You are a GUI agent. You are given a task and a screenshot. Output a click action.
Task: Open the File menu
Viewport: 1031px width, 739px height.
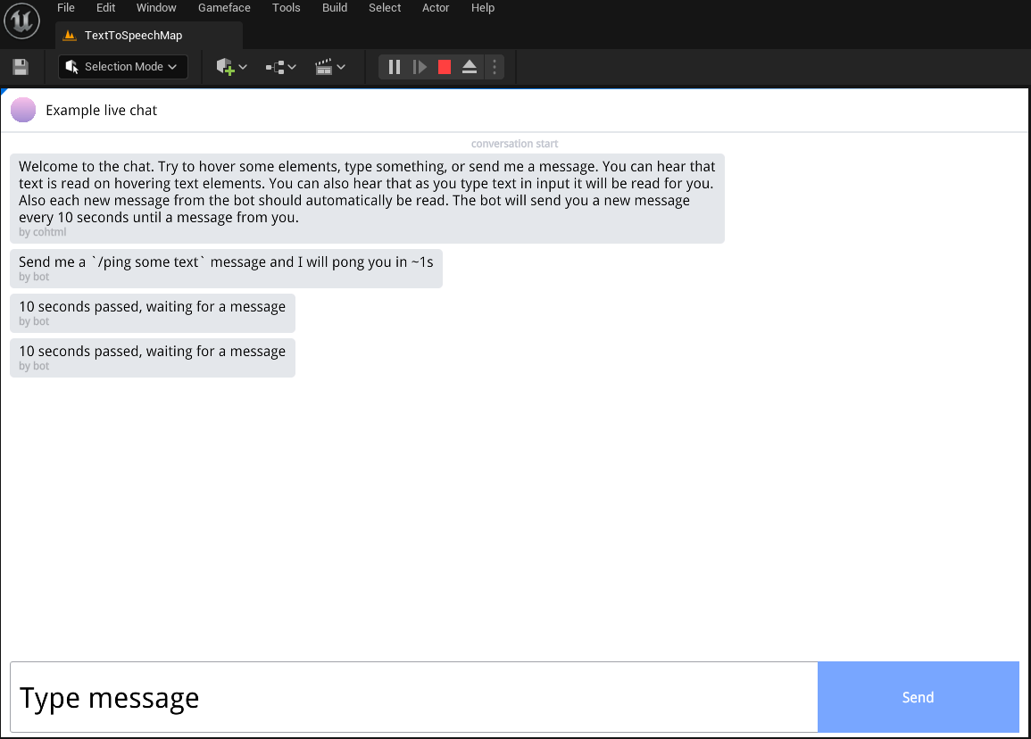[66, 8]
